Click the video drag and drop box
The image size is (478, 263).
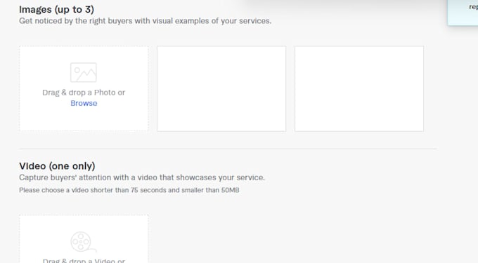tap(84, 239)
